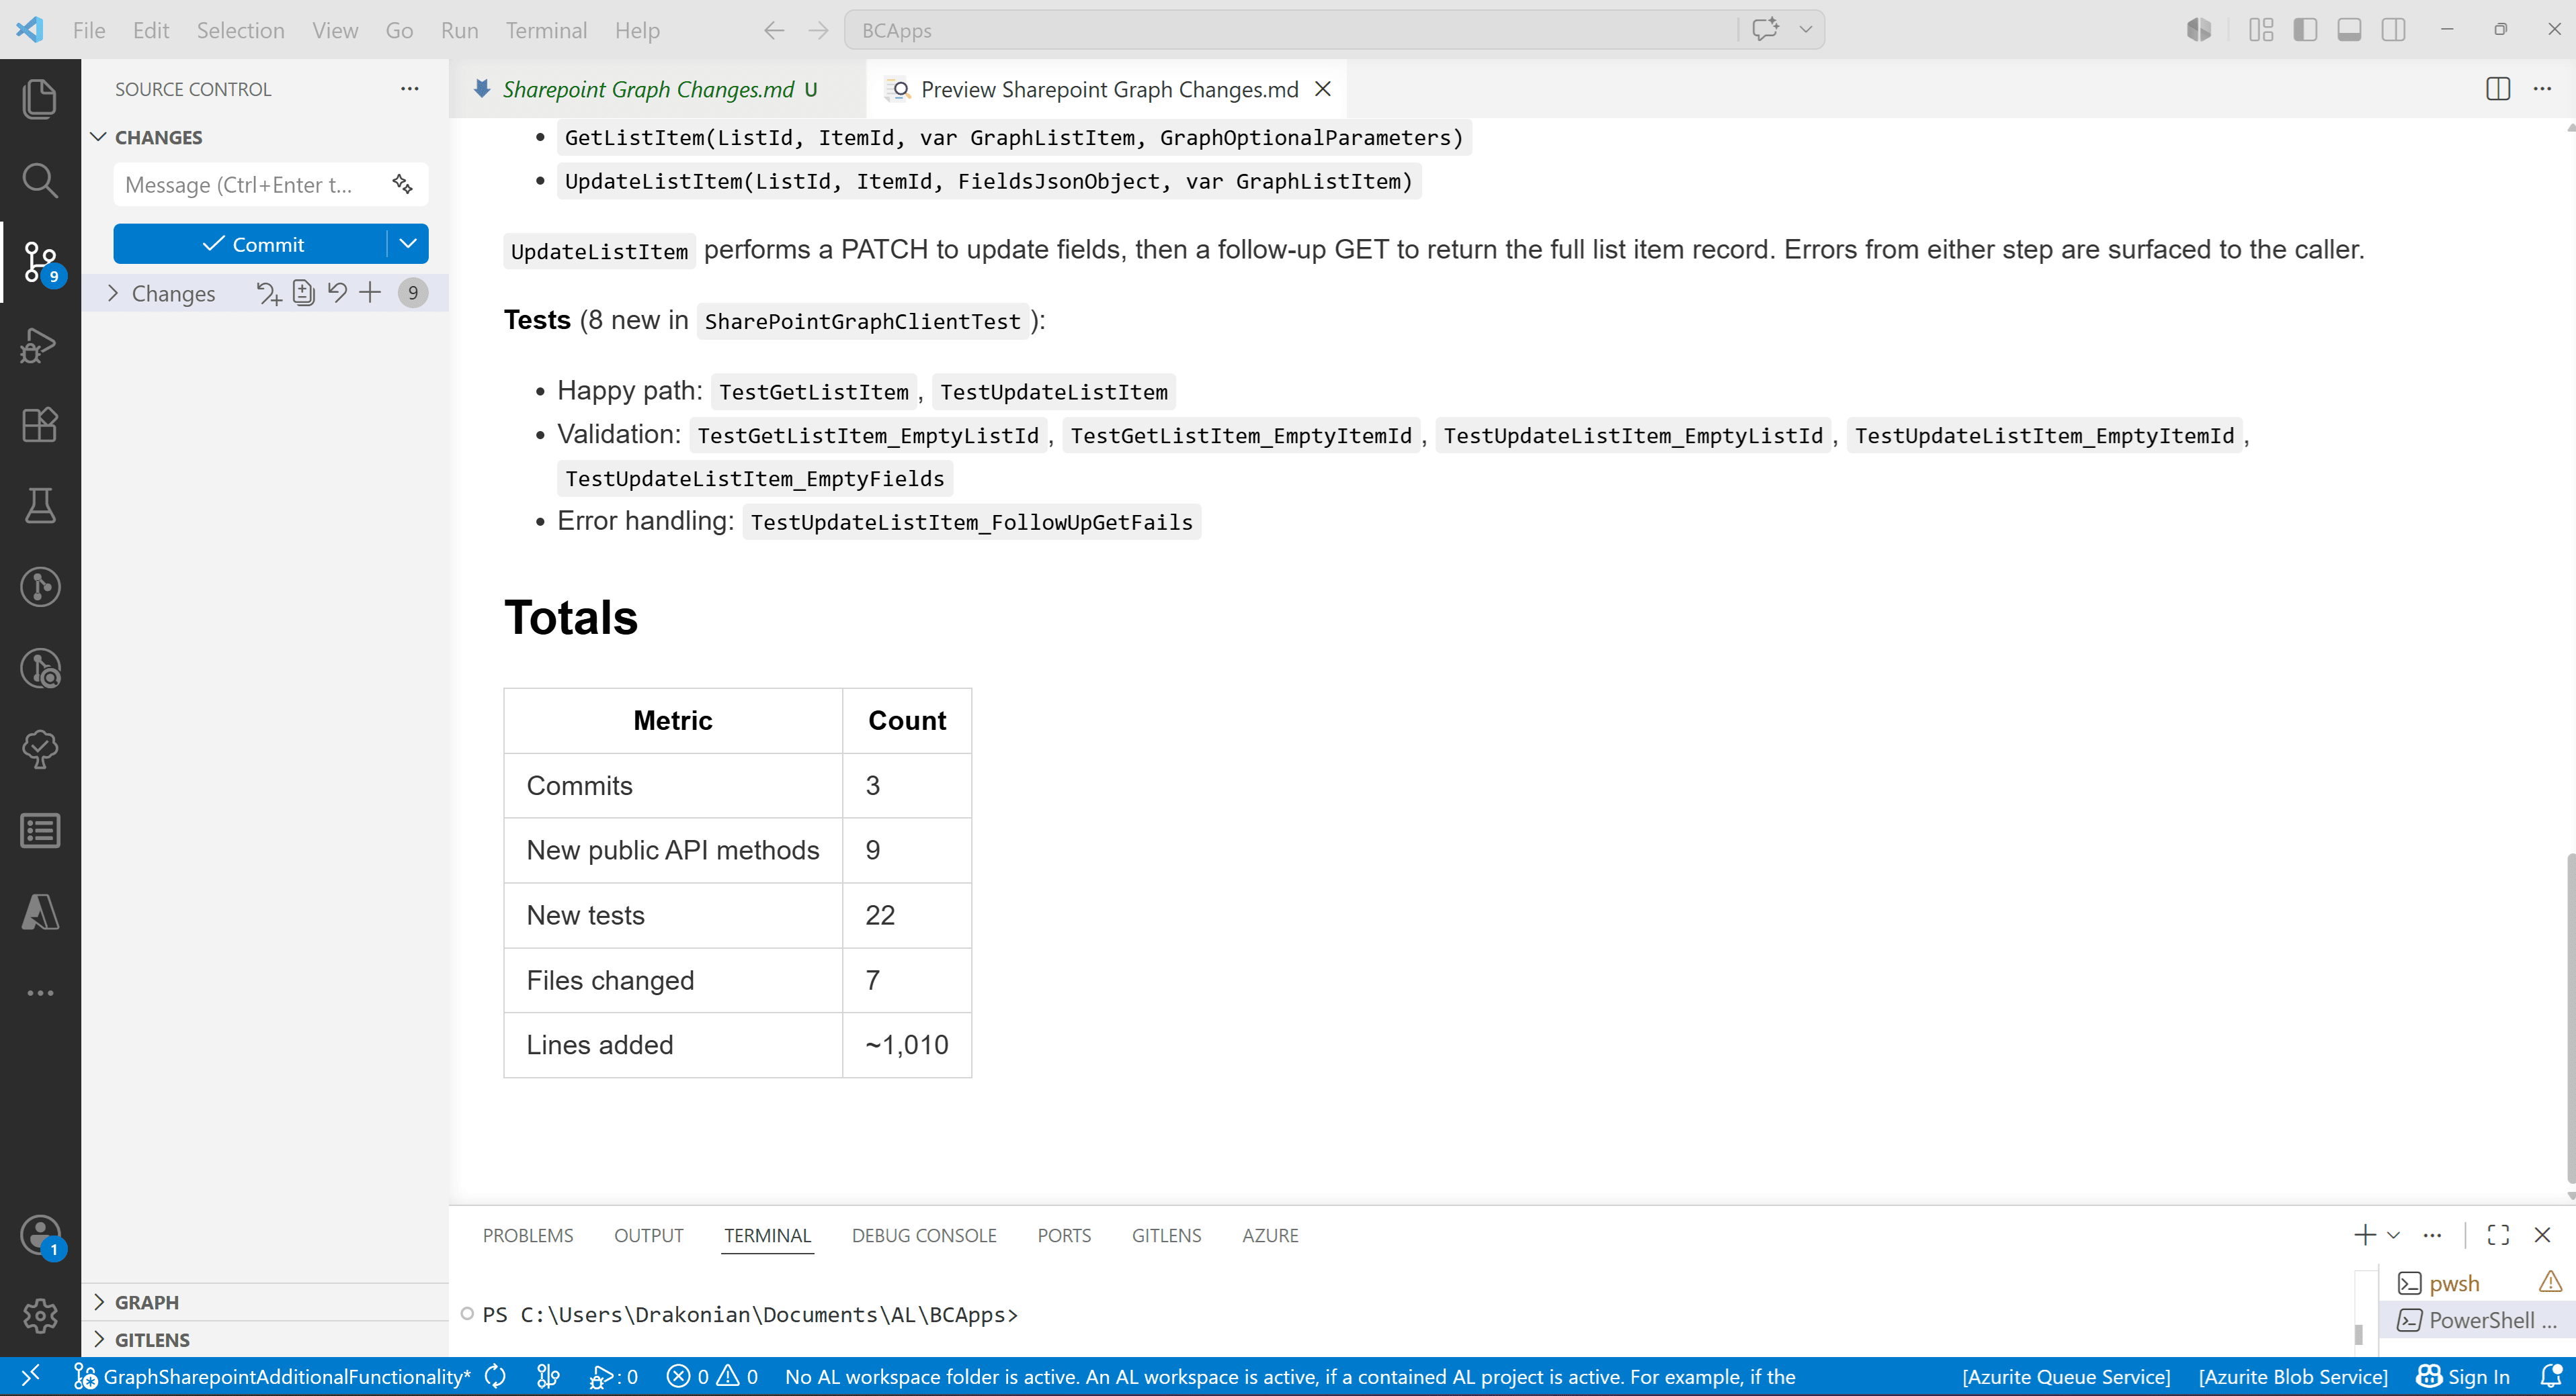The width and height of the screenshot is (2576, 1396).
Task: Synchronize changes icon in status bar
Action: (495, 1376)
